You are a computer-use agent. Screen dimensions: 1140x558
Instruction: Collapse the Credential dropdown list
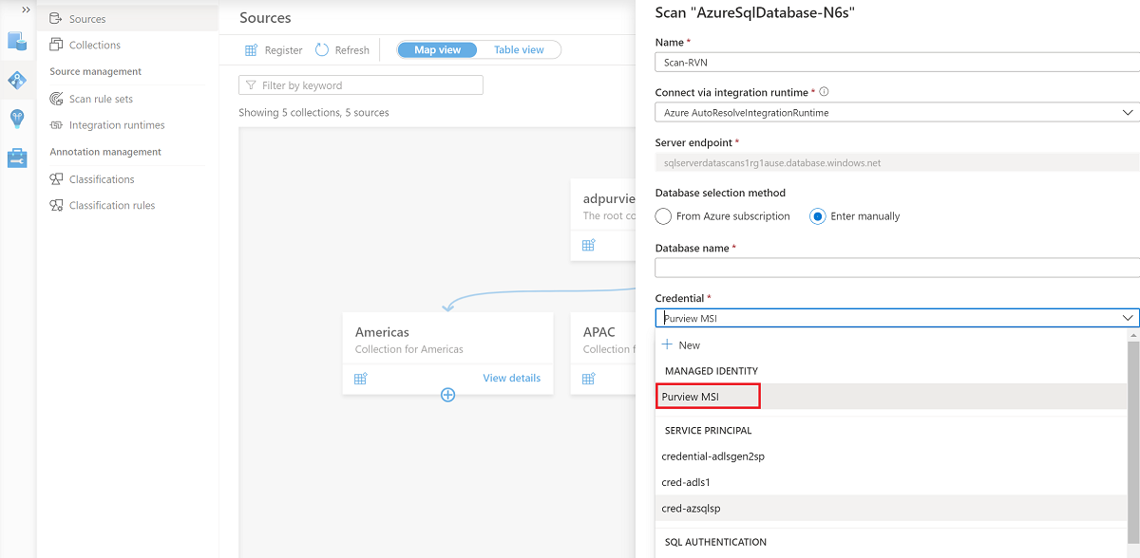[1127, 317]
